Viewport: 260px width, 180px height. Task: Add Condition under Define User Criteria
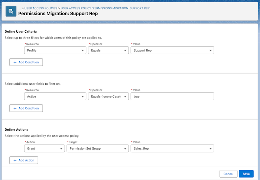pyautogui.click(x=26, y=62)
